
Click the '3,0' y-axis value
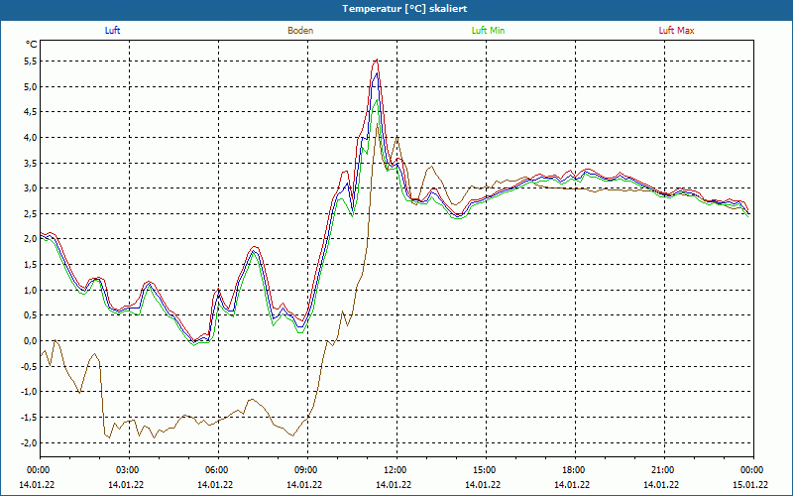(x=31, y=188)
